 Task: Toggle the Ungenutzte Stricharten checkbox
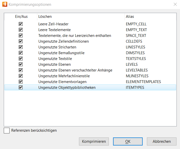[x=21, y=47]
